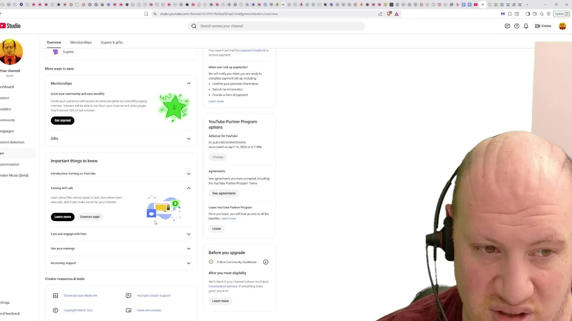Viewport: 572px width, 321px height.
Task: Click the See agreements button
Action: click(224, 193)
